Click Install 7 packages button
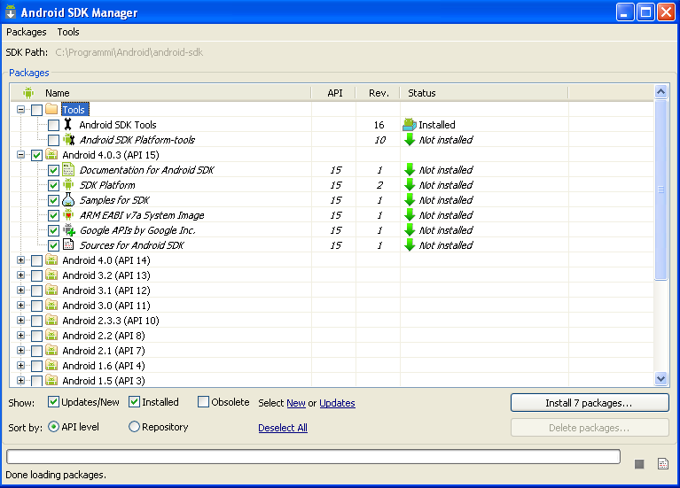680x488 pixels. (590, 403)
